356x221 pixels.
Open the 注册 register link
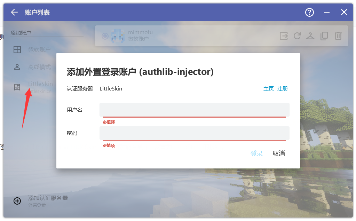282,89
